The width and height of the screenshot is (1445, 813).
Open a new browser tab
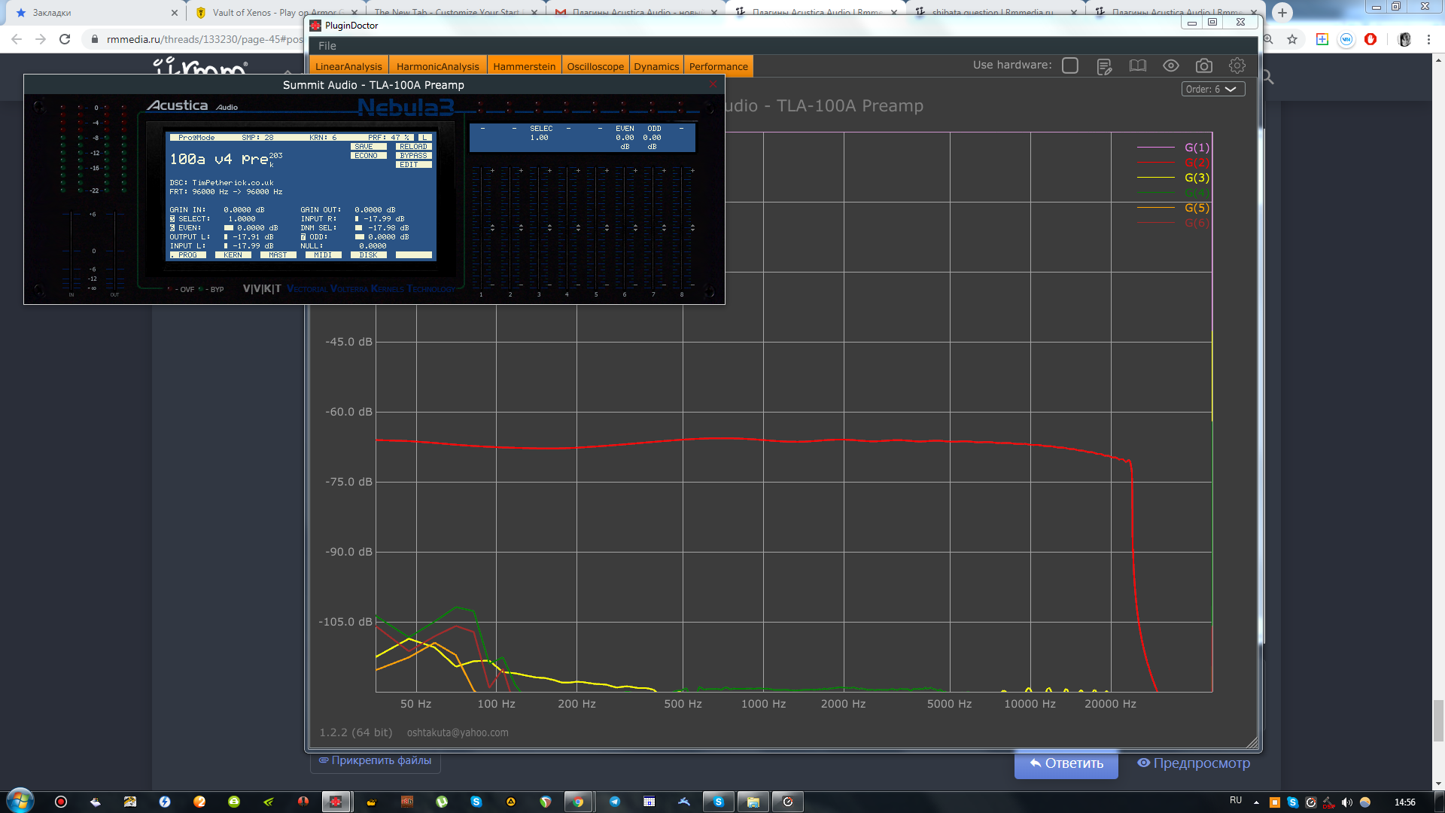pos(1282,12)
